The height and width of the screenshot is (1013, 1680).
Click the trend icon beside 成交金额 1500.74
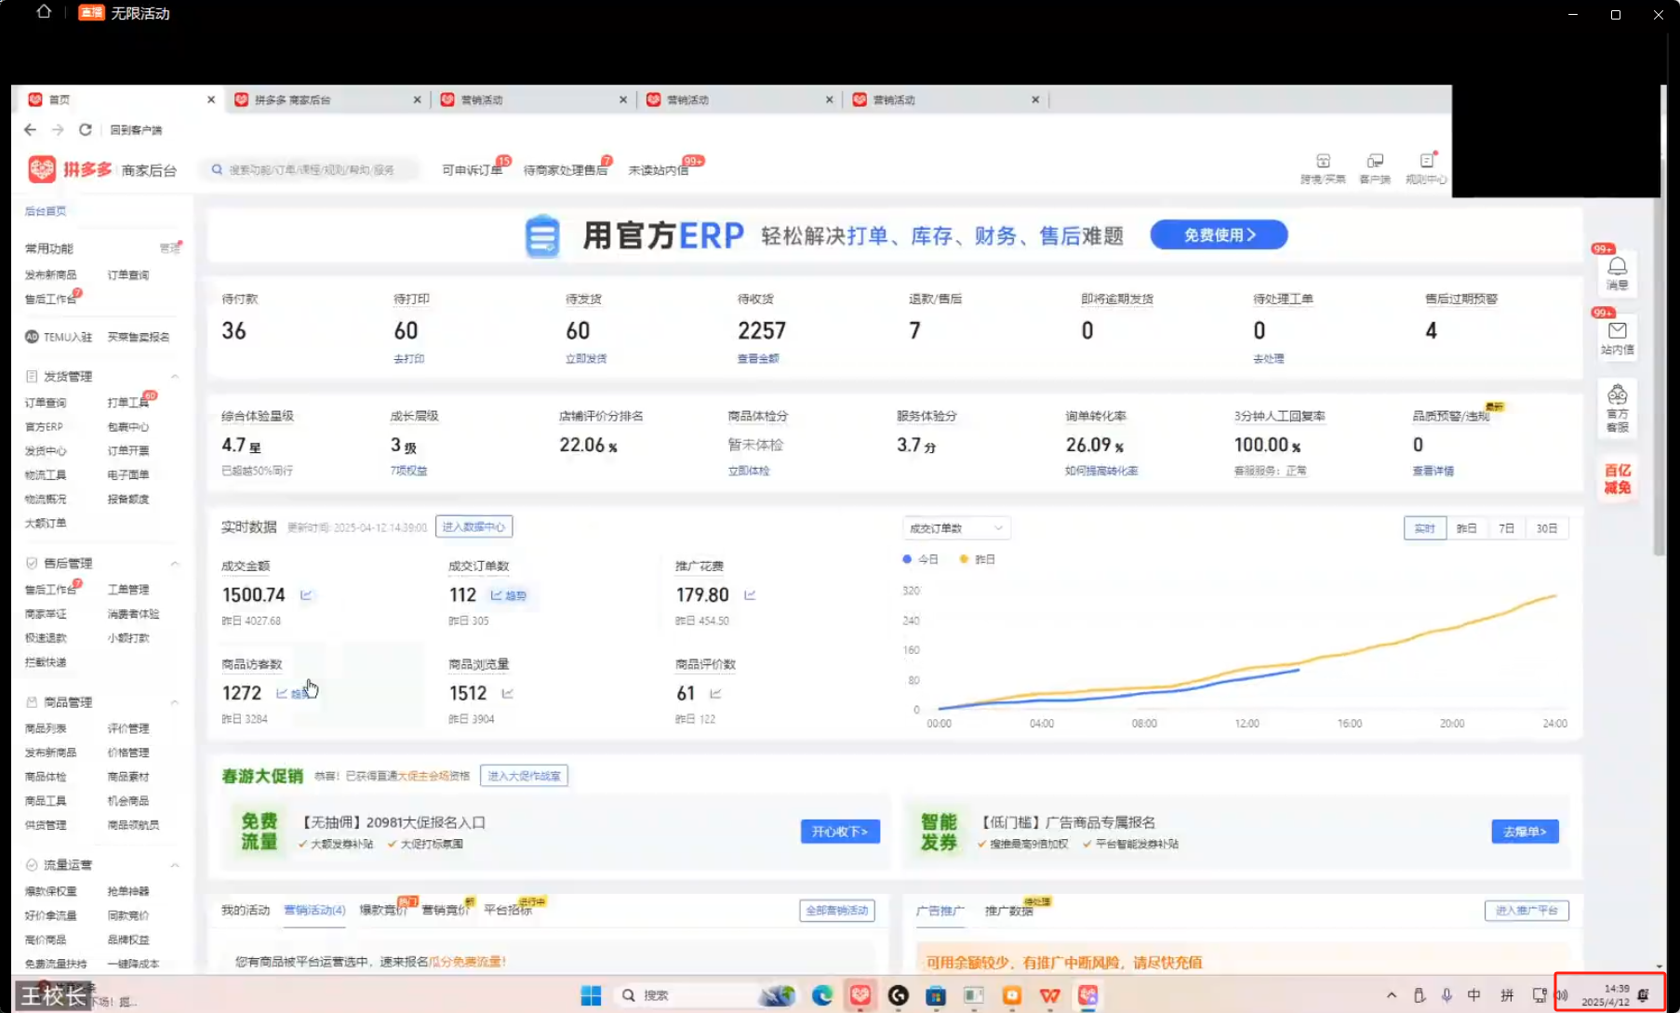[306, 595]
